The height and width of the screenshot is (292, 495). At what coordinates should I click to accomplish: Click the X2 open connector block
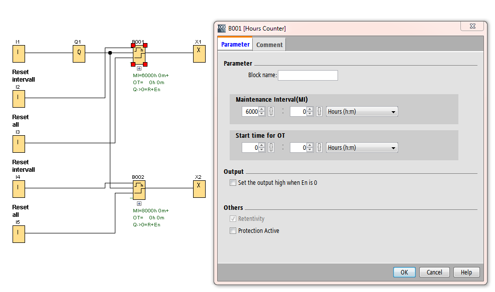tap(199, 188)
